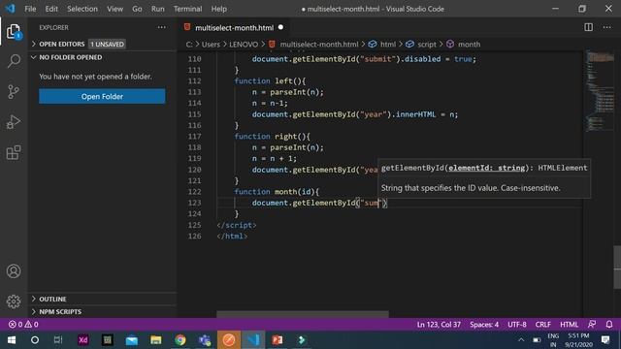Launch Adobe XD from the taskbar
Screen dimensions: 621x349
[83, 340]
